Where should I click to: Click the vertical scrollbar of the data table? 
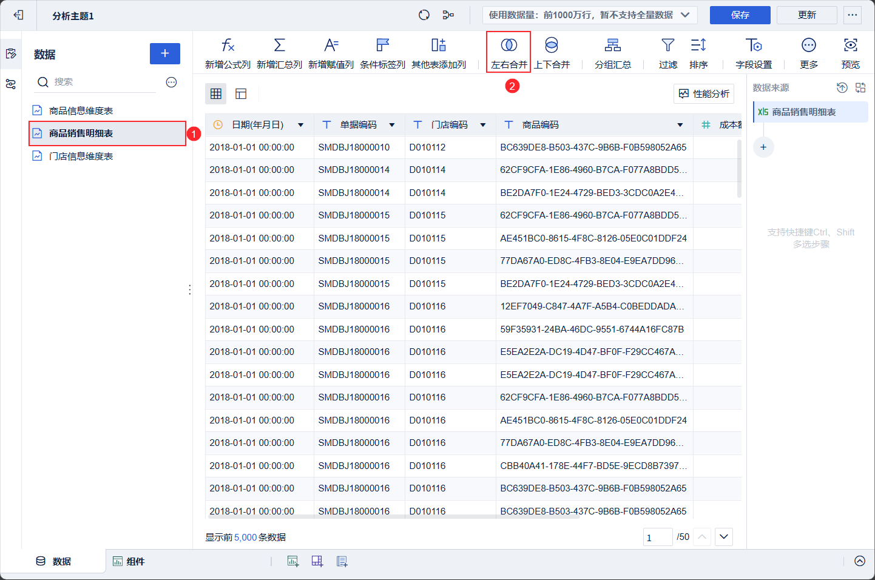739,168
